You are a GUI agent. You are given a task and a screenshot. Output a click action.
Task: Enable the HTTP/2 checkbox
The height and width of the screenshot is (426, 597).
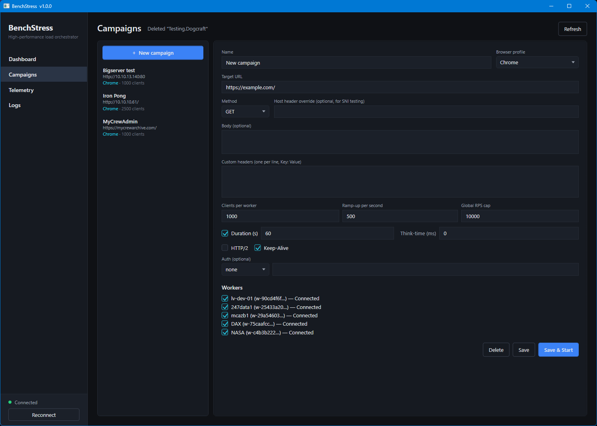[225, 248]
